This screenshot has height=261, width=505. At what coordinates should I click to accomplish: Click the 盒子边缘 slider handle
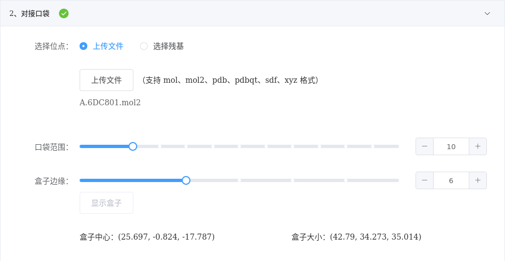pyautogui.click(x=186, y=180)
